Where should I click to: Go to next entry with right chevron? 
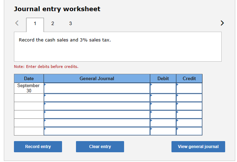tap(222, 23)
